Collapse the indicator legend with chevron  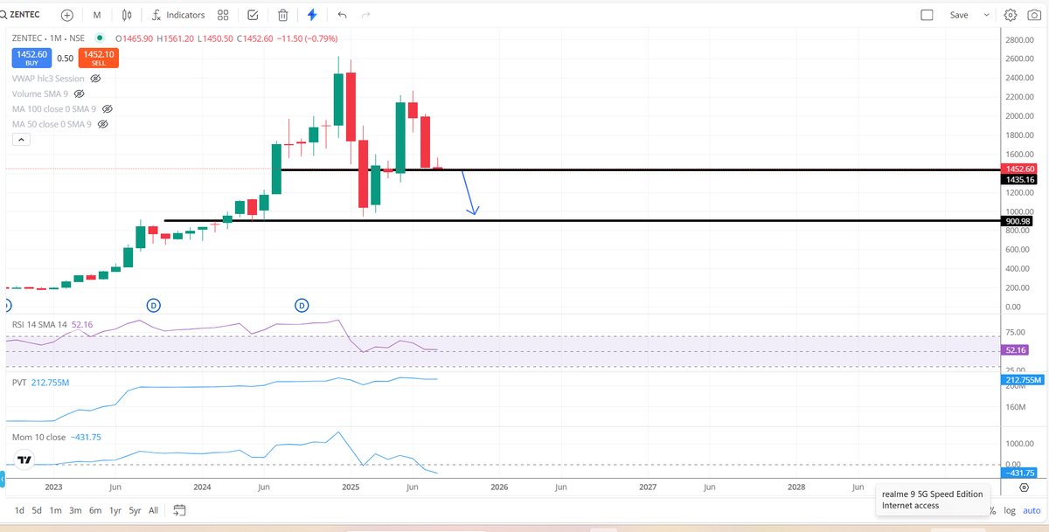21,140
